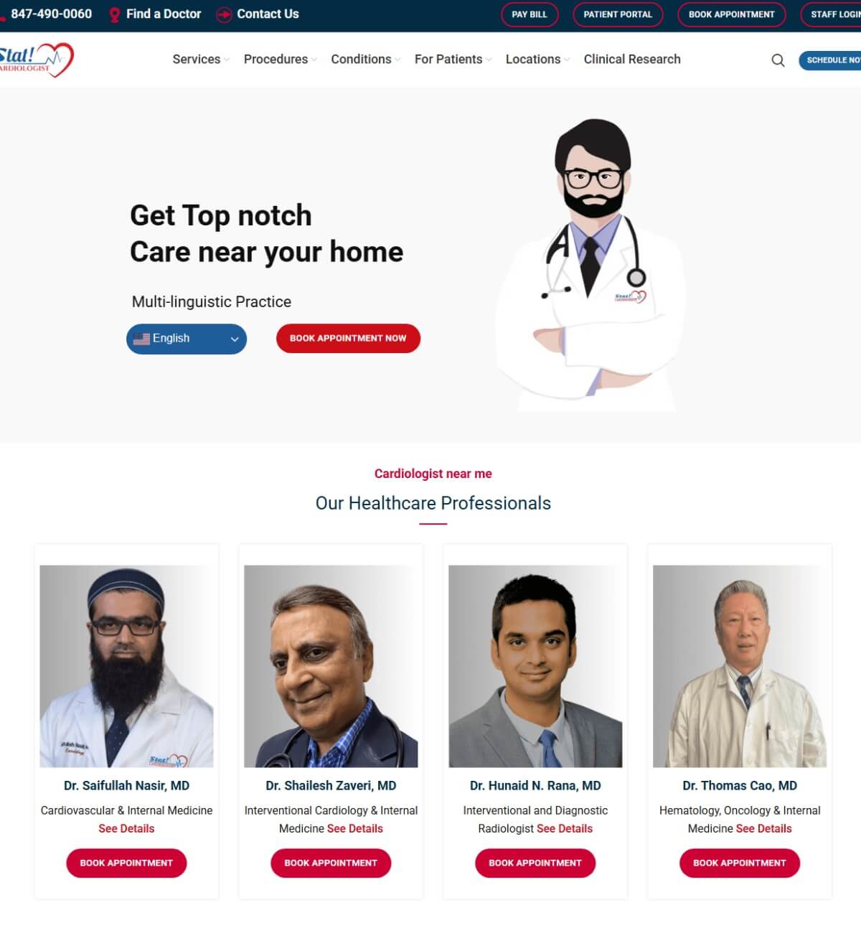
Task: Open the For Patients menu
Action: click(453, 60)
